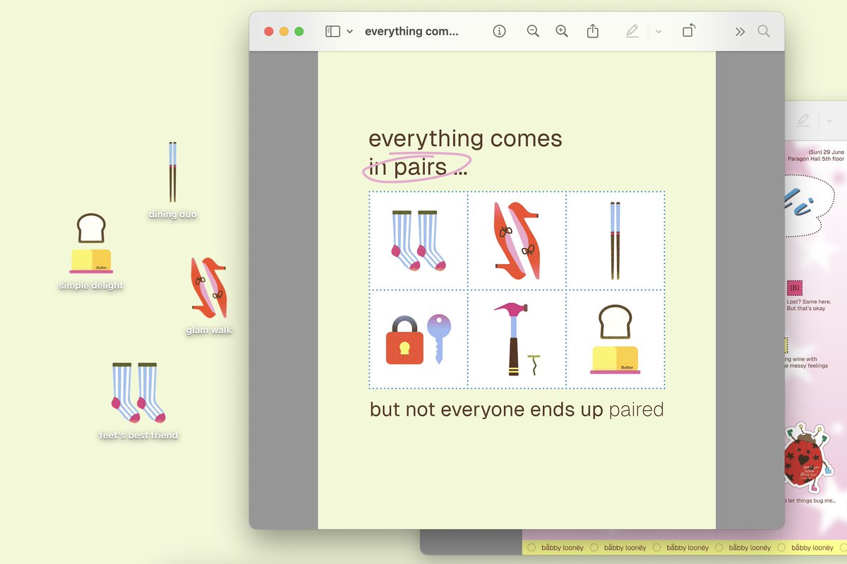Click the 'glam walk' file label
The image size is (847, 564).
[x=209, y=330]
